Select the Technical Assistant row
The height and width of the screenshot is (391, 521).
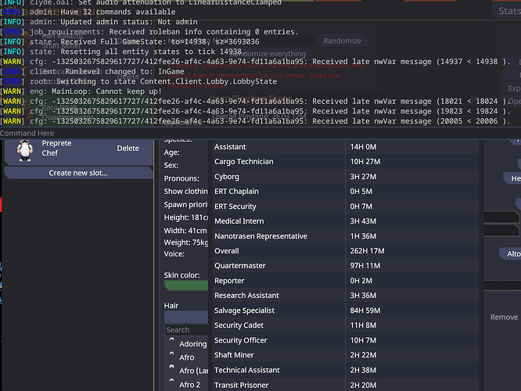346,370
